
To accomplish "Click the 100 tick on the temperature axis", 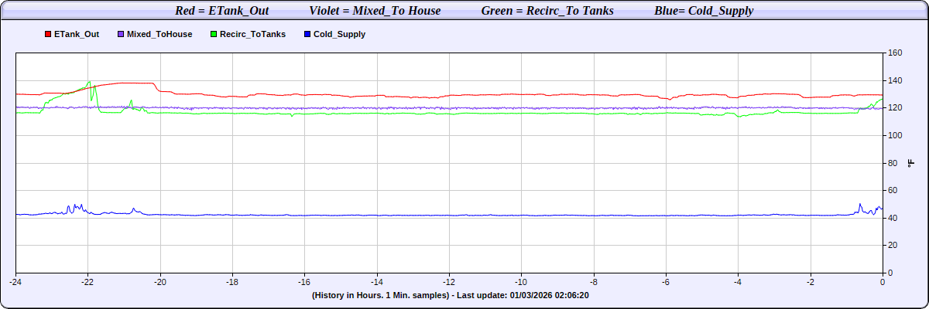I will [895, 136].
